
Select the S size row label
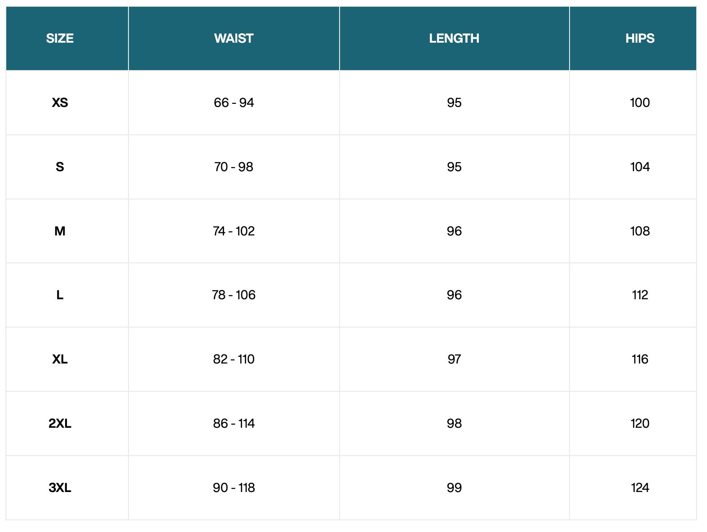tap(60, 167)
